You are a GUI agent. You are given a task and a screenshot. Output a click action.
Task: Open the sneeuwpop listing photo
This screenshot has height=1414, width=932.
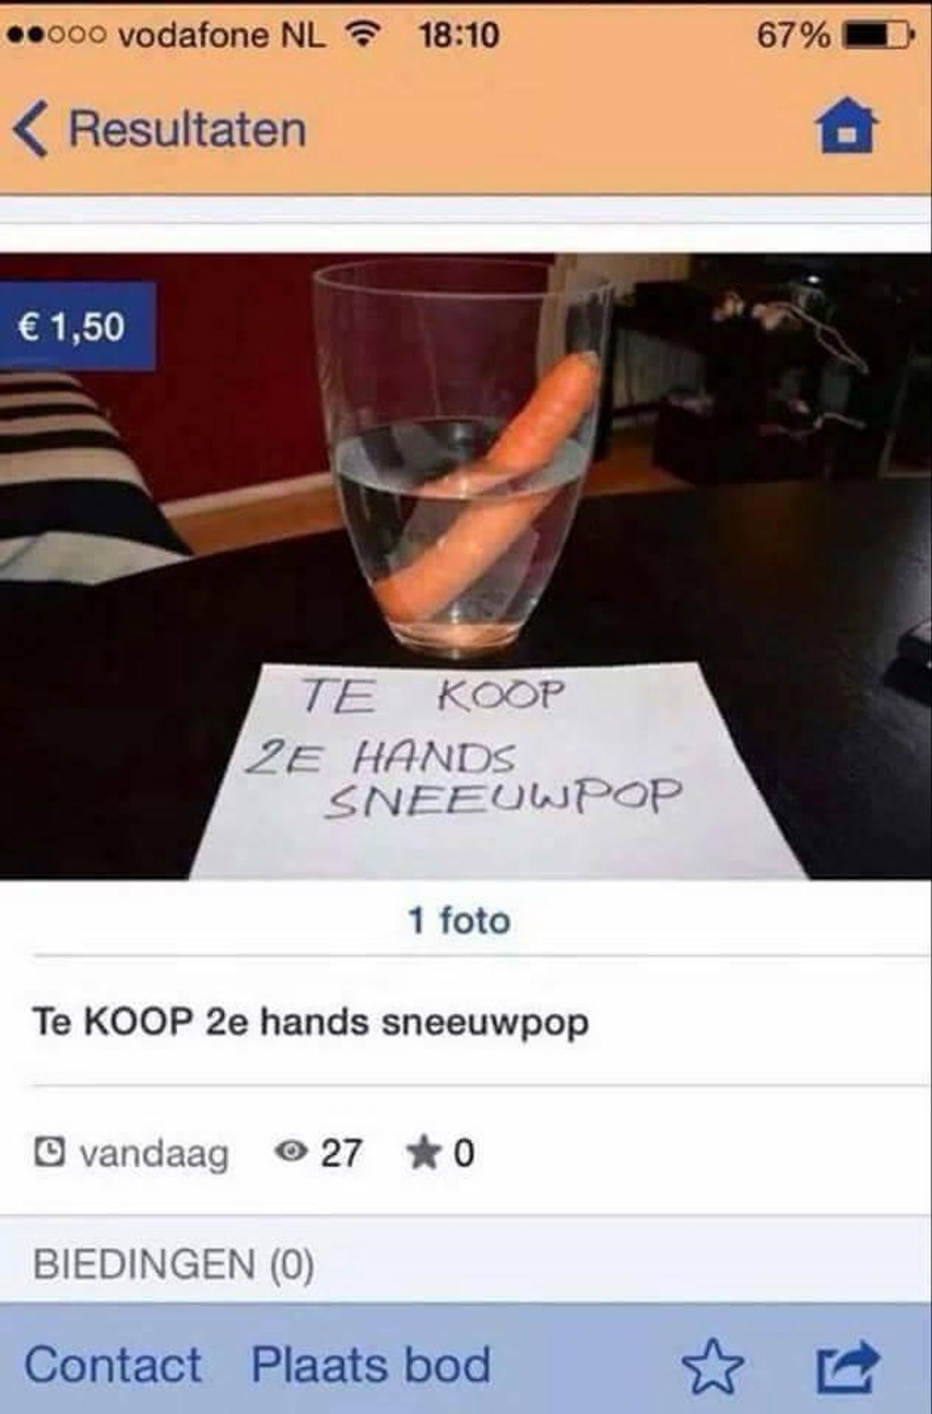pos(466,566)
